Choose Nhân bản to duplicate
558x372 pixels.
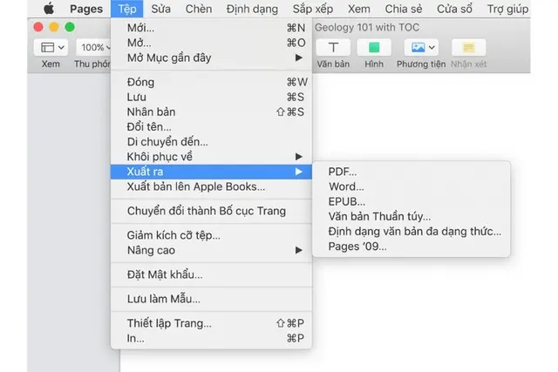tap(211, 112)
